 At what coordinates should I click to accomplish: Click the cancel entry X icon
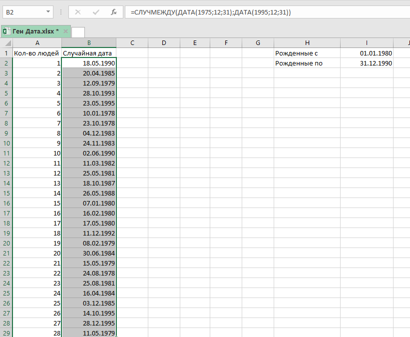pos(78,12)
